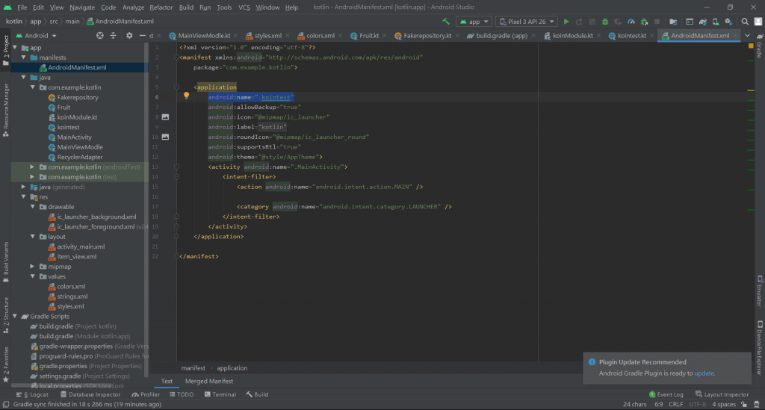Open the SDK Manager icon
Image resolution: width=765 pixels, height=410 pixels.
(728, 22)
